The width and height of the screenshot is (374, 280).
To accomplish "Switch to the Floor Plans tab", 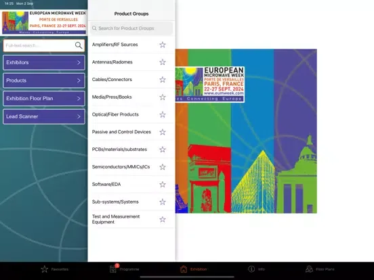I will point(320,269).
